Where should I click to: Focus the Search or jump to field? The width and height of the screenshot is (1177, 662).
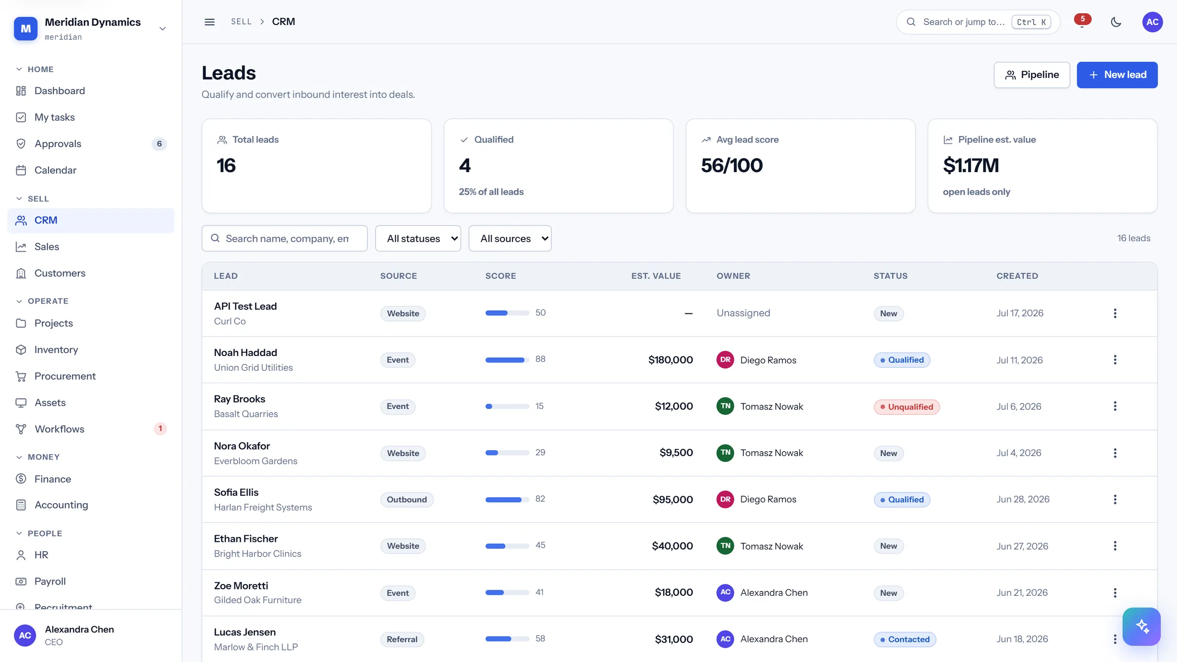click(x=978, y=22)
